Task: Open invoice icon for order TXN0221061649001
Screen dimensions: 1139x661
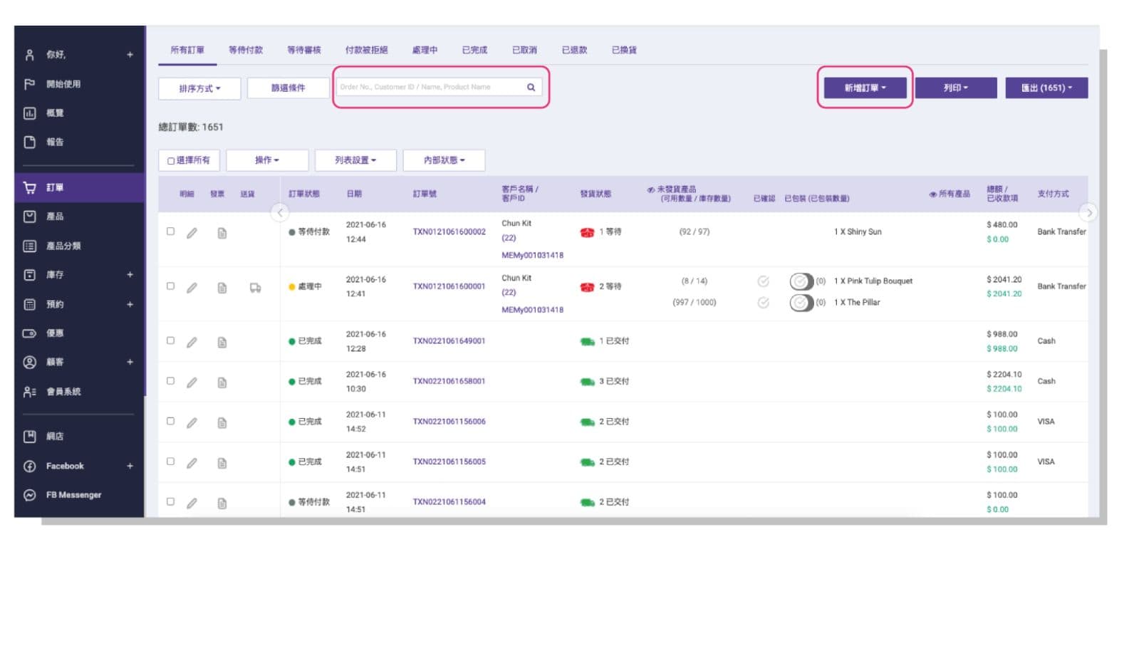Action: tap(222, 343)
